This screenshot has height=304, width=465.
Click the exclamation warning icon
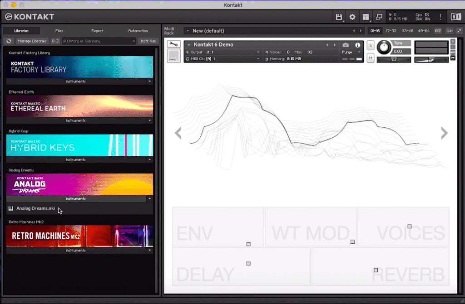click(440, 17)
